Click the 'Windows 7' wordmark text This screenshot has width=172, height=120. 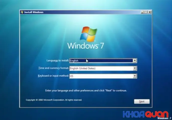[86, 46]
